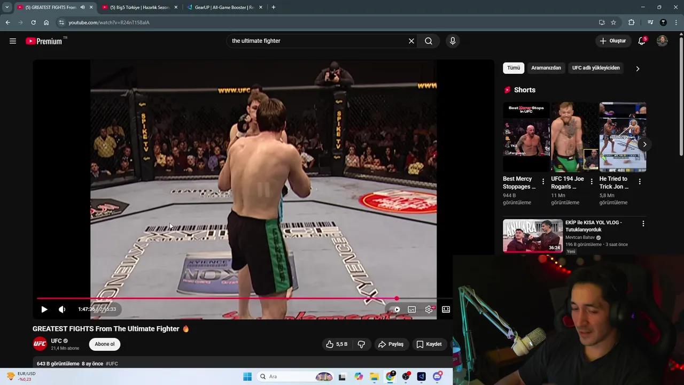The height and width of the screenshot is (385, 684).
Task: Open a new browser tab
Action: [x=274, y=7]
